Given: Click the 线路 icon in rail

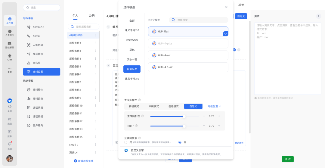Looking at the screenshot, I should tap(10, 121).
